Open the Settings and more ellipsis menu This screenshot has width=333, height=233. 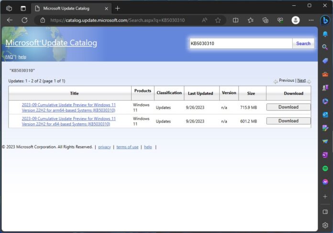point(311,20)
